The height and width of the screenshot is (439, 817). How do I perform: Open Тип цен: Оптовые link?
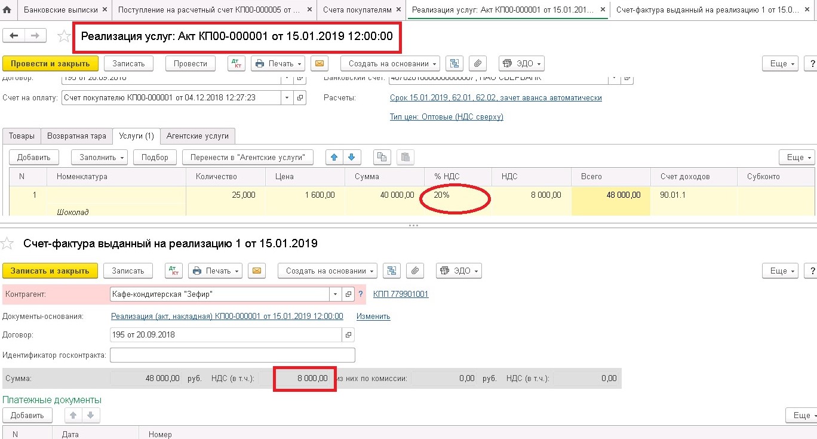tap(447, 117)
